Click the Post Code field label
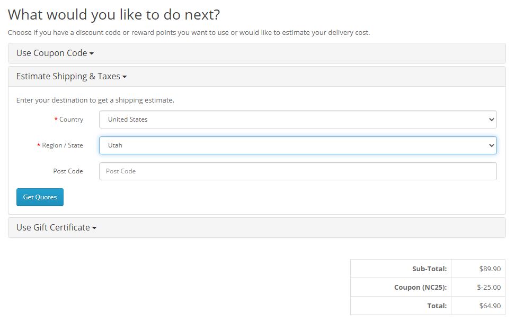The height and width of the screenshot is (323, 515). 68,171
